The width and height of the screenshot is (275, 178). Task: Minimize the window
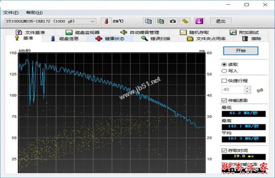(229, 5)
